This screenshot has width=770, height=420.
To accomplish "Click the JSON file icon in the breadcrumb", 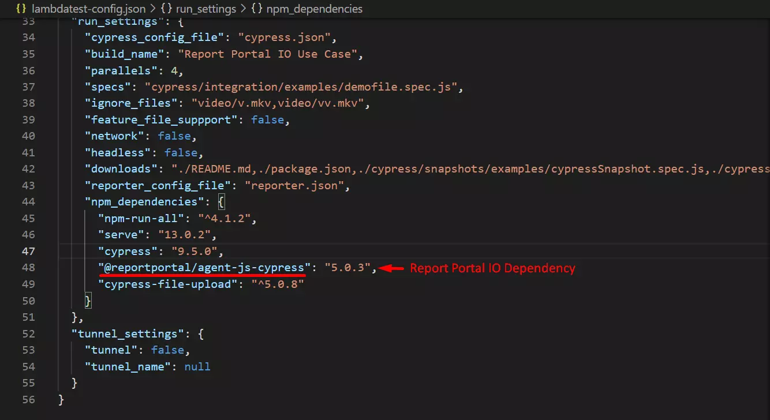I will point(21,9).
